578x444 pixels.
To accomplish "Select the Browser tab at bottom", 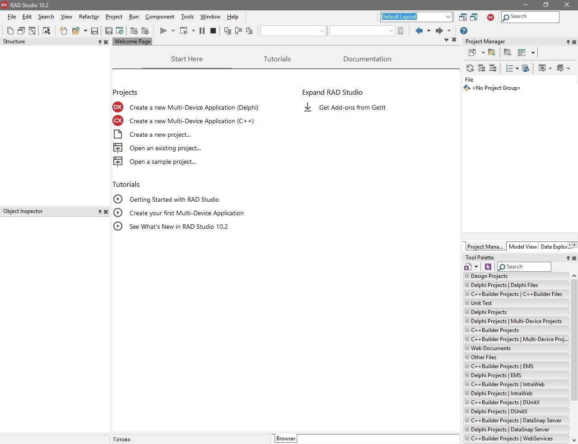I will coord(286,439).
